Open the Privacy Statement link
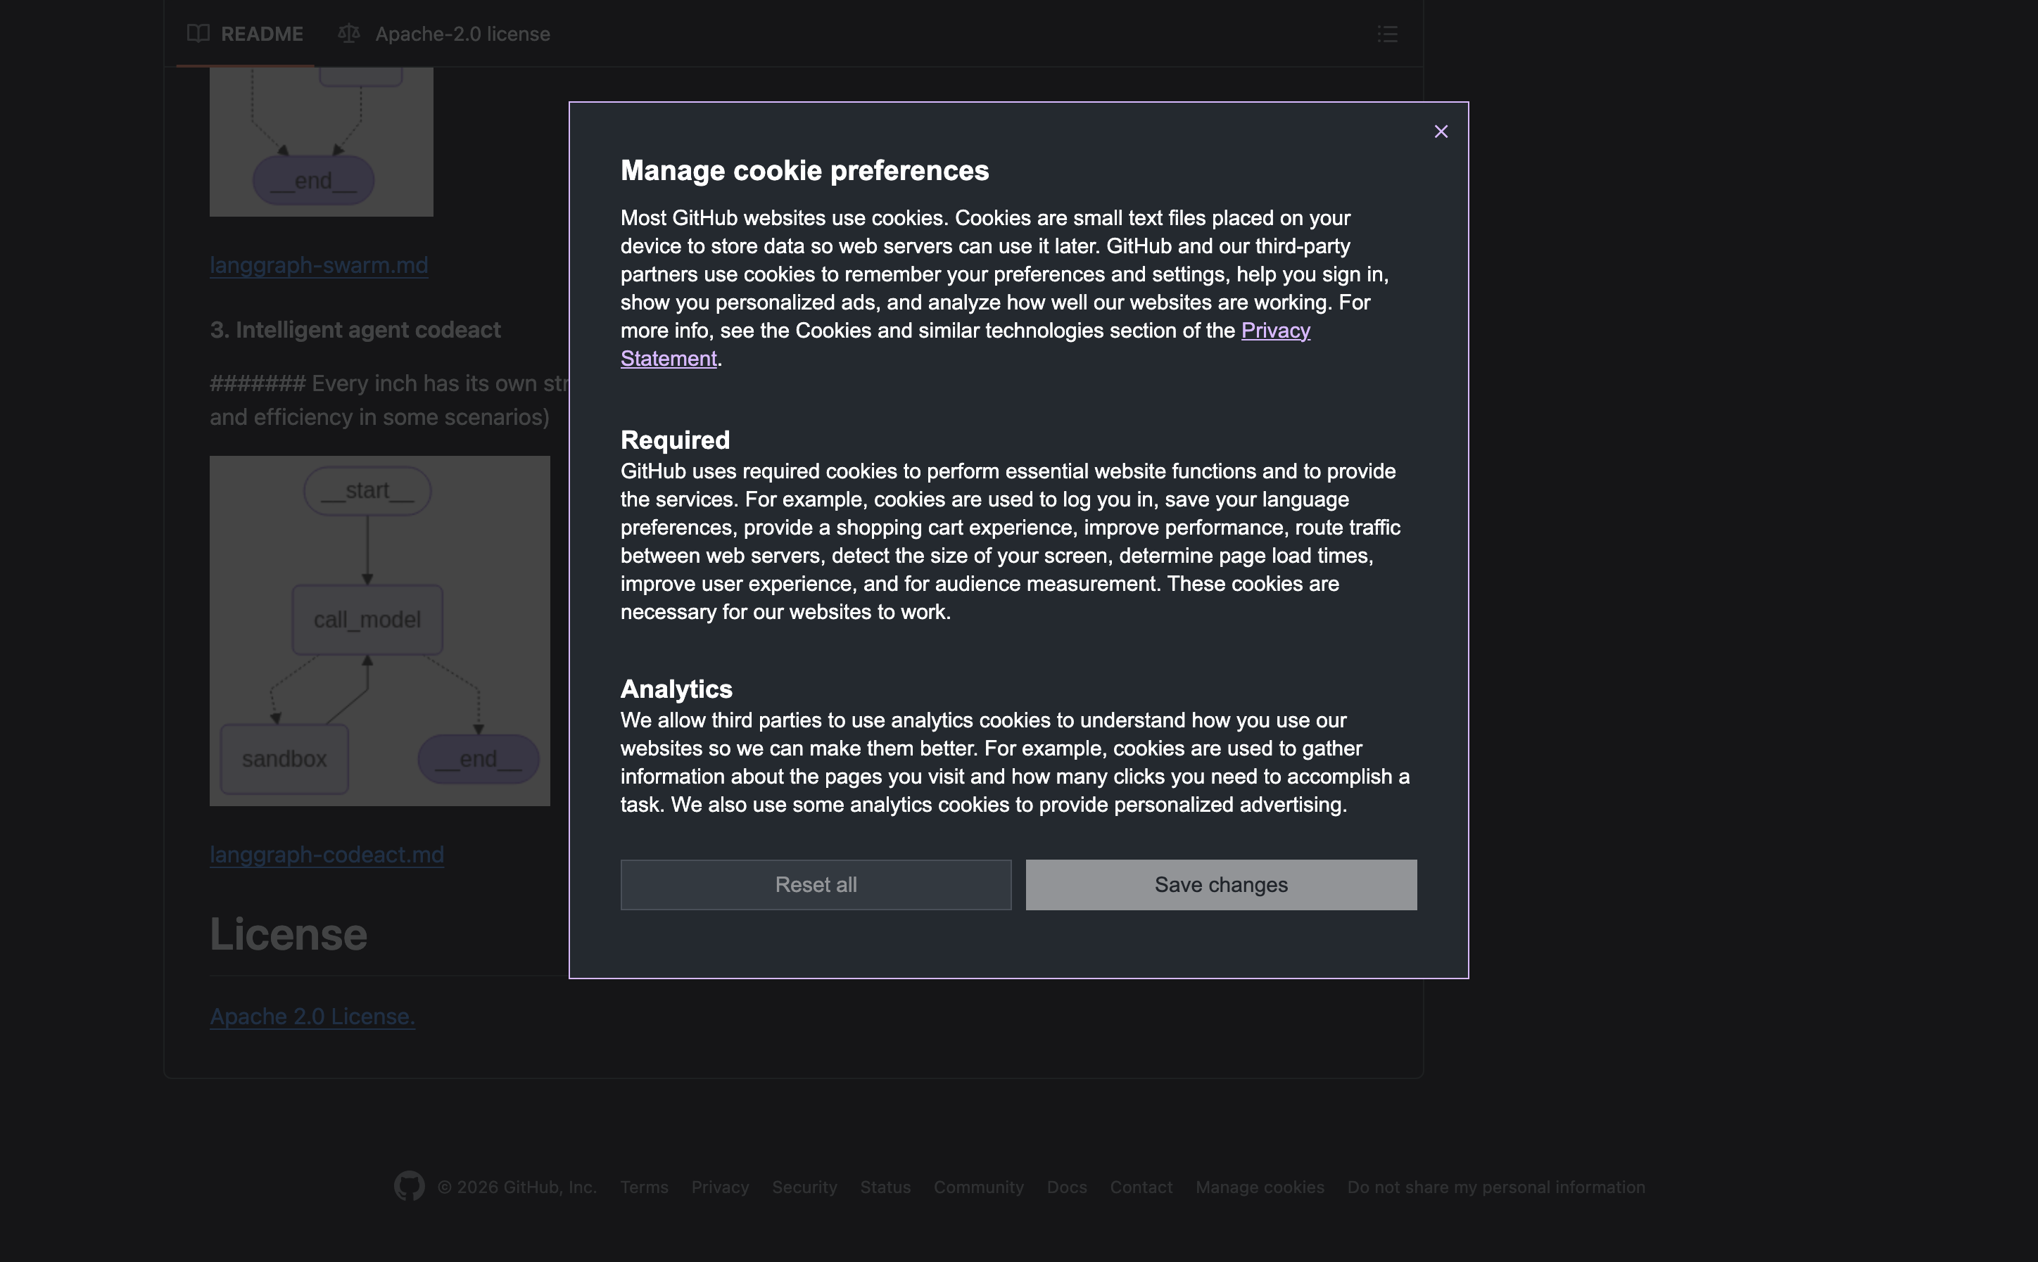Screen dimensions: 2038x1262 point(1275,331)
